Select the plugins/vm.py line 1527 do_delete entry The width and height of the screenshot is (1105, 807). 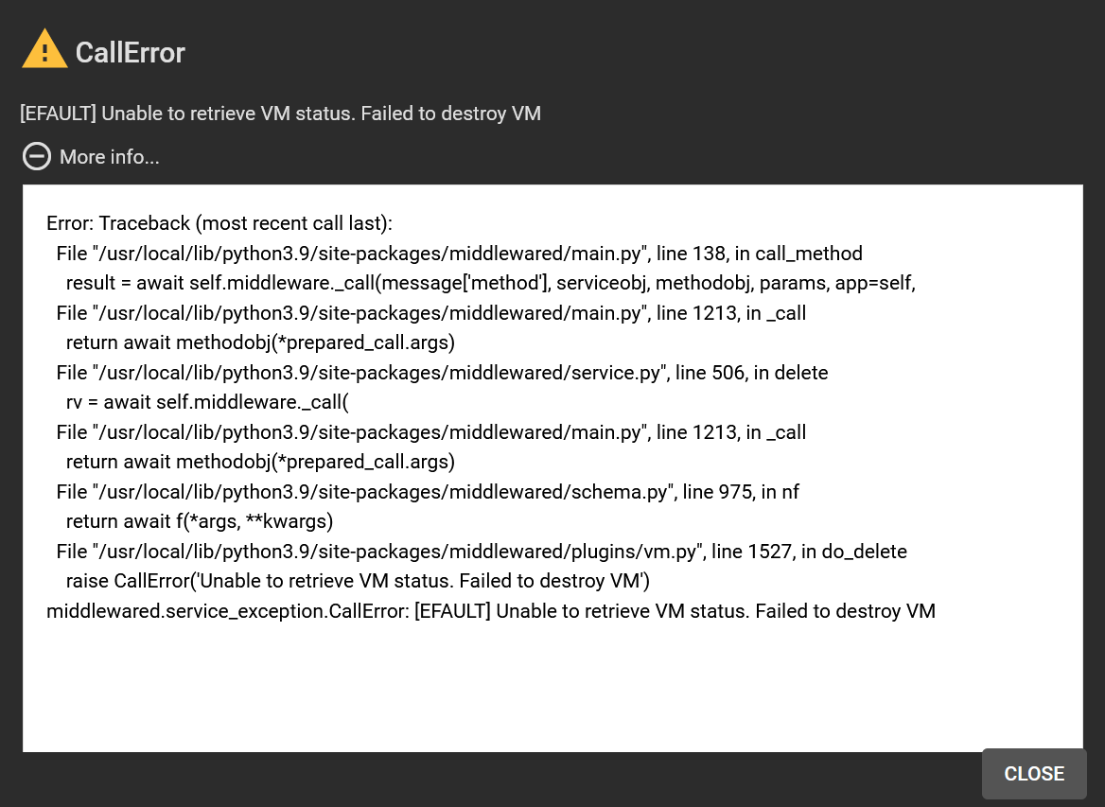[x=482, y=552]
